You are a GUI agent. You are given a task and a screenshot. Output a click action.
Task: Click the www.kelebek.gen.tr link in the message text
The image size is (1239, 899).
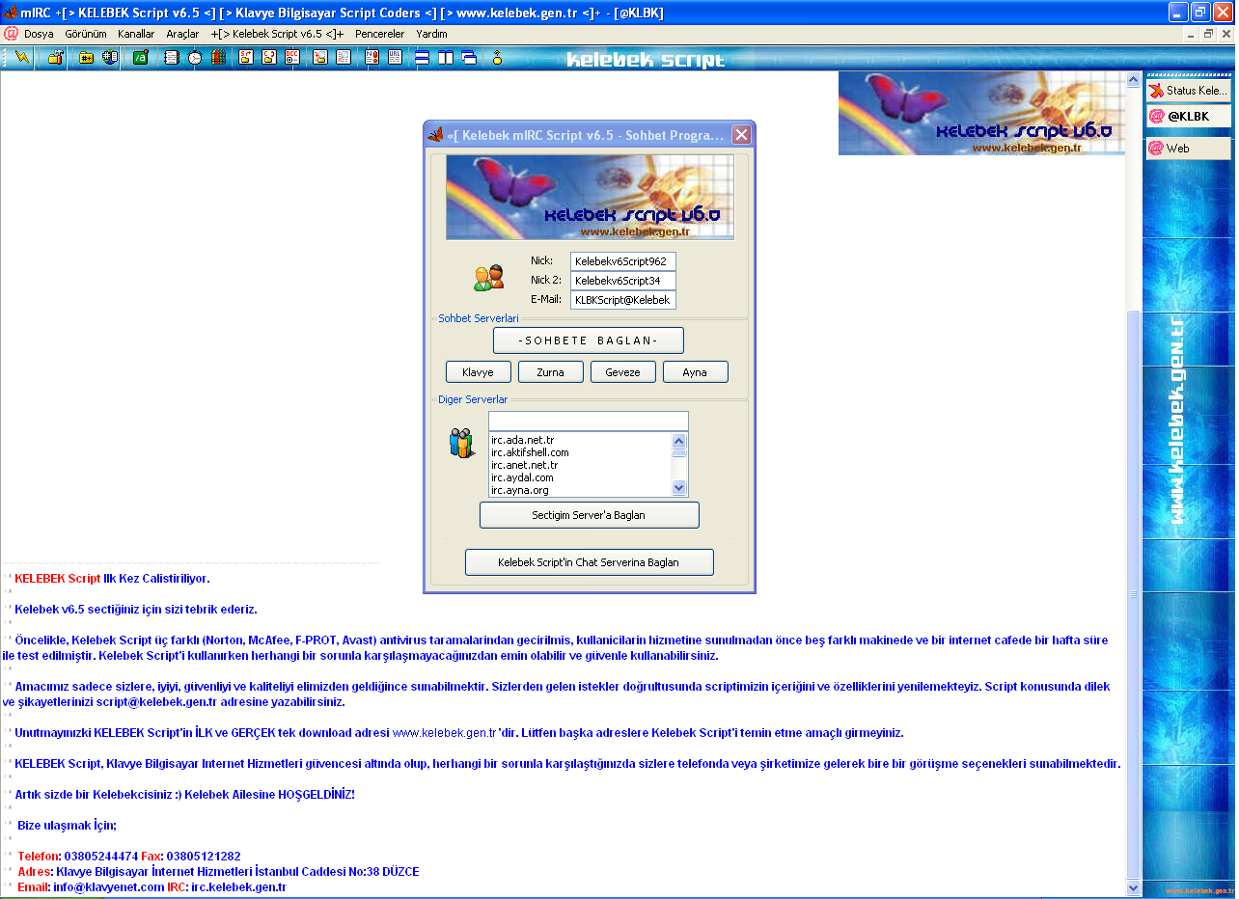click(444, 733)
